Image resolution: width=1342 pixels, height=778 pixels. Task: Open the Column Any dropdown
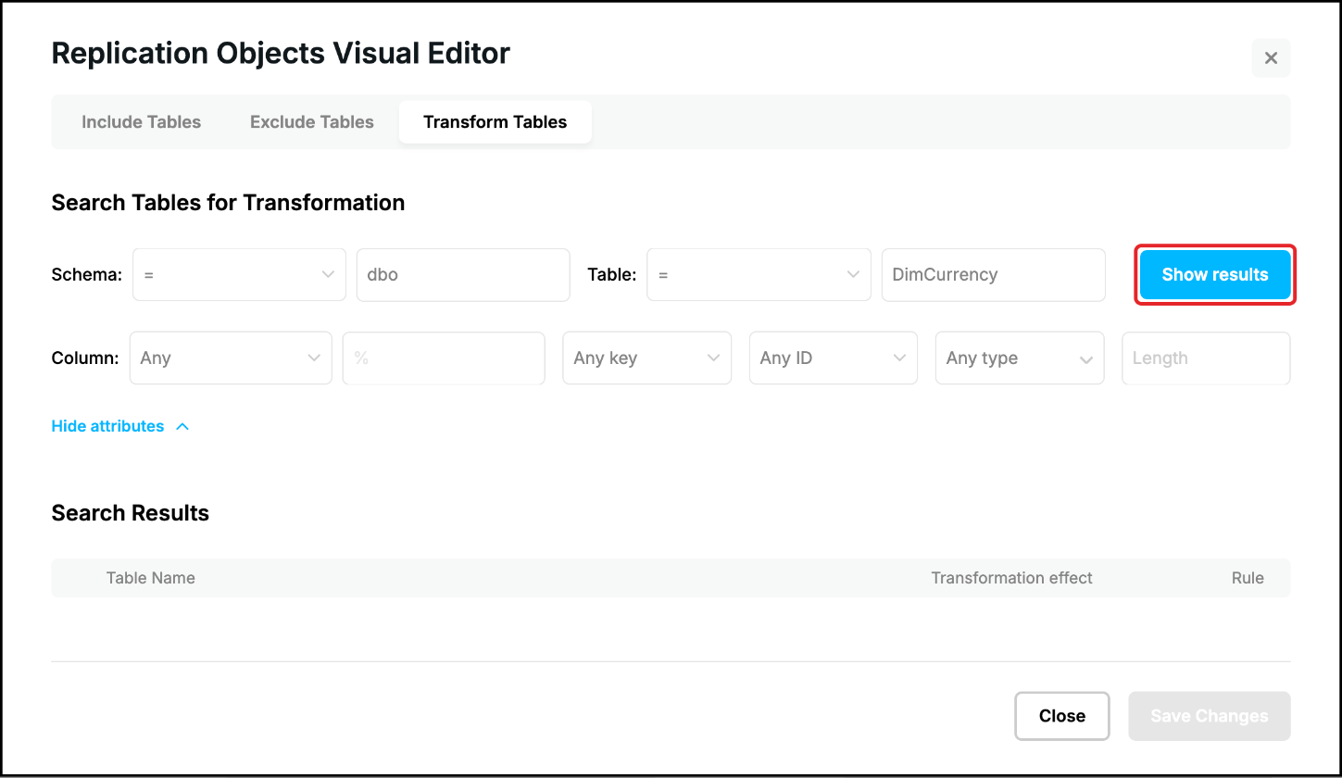pos(231,358)
